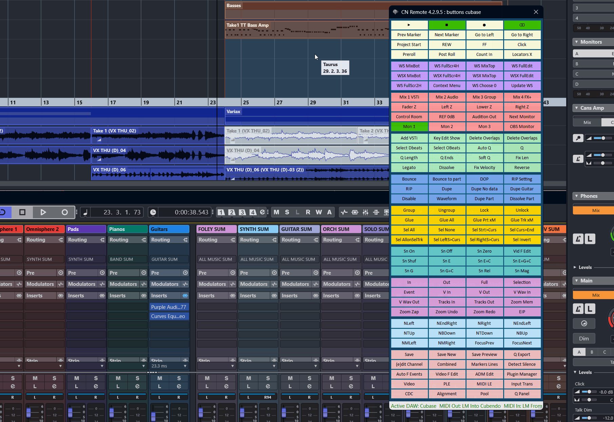Toggle the global Solo 'S' button in mixer toolbar

(x=287, y=212)
